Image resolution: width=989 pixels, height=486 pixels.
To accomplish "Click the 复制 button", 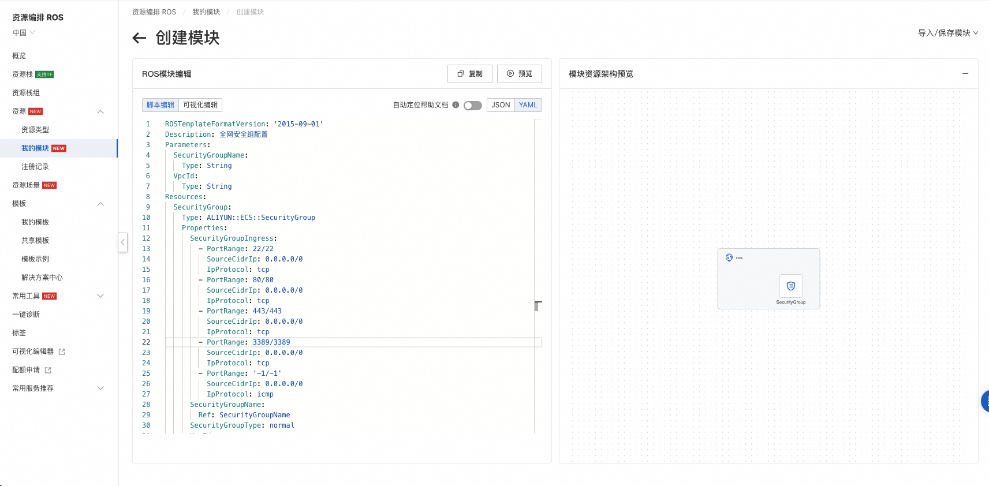I will (470, 74).
